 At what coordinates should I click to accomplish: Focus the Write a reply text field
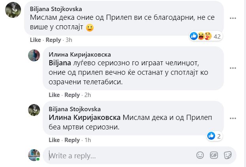119,156
